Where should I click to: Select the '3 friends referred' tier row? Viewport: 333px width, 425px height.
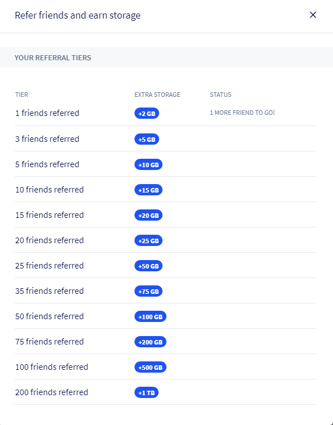click(165, 139)
